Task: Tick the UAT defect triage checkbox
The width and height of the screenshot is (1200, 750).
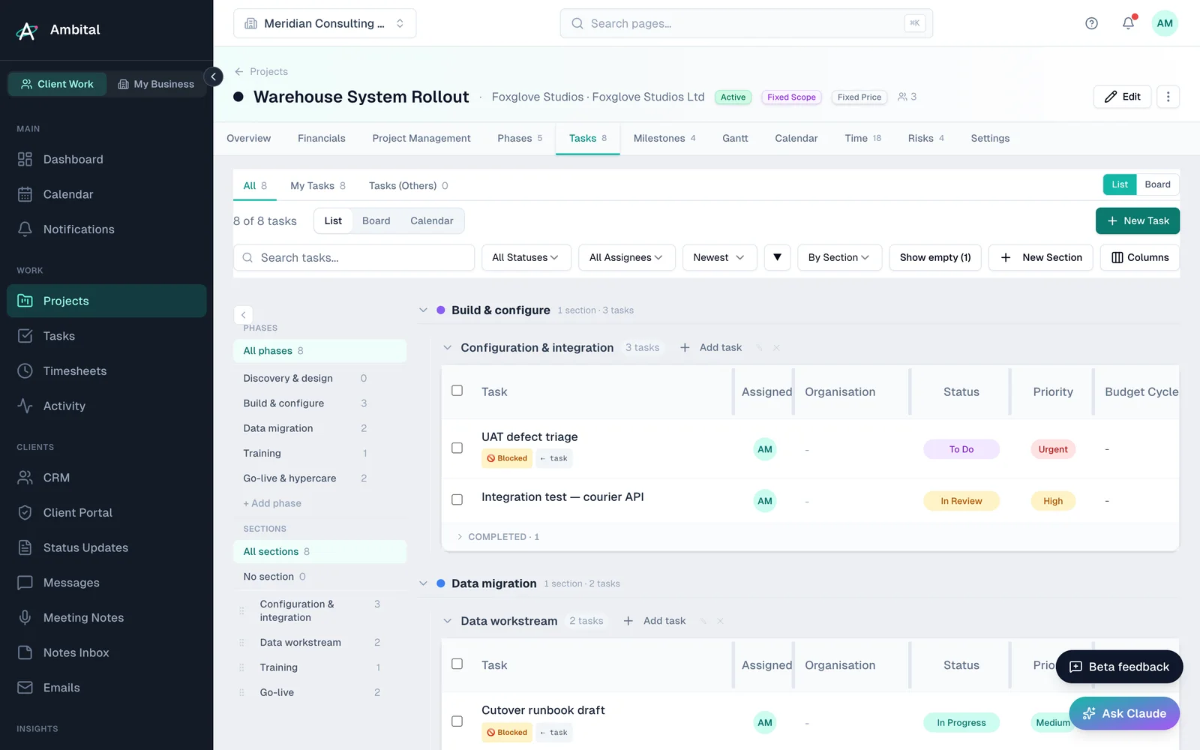Action: pyautogui.click(x=457, y=448)
